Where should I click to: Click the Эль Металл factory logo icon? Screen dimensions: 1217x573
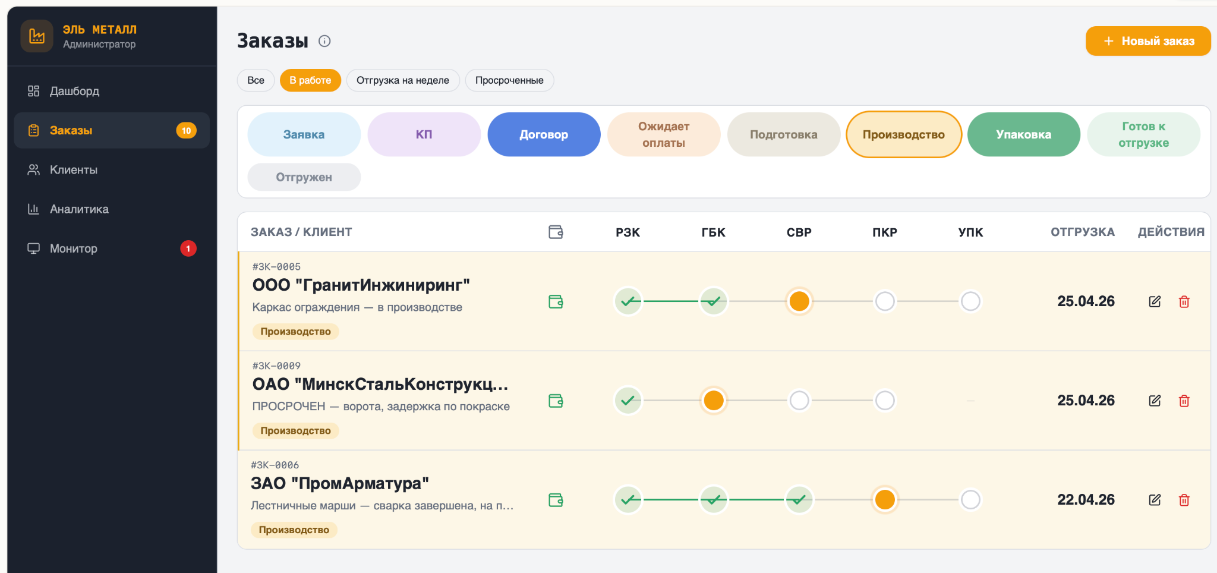37,36
